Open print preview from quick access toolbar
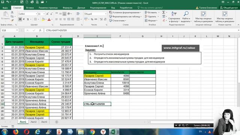Image resolution: width=240 pixels, height=135 pixels. tap(37, 2)
